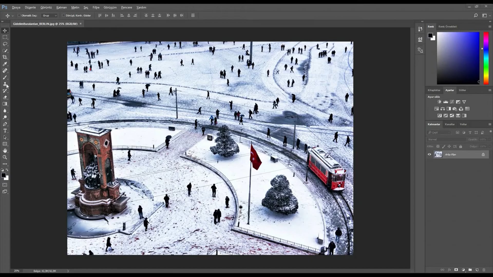Image resolution: width=493 pixels, height=277 pixels.
Task: Enable the Otomatik Seç checkbox
Action: (19, 15)
